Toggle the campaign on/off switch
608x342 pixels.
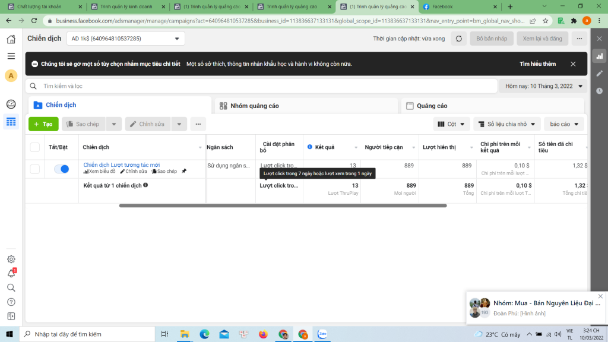point(61,169)
